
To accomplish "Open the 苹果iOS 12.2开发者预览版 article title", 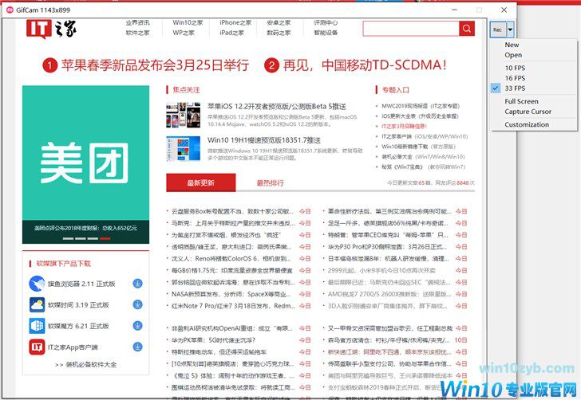I will click(x=276, y=107).
